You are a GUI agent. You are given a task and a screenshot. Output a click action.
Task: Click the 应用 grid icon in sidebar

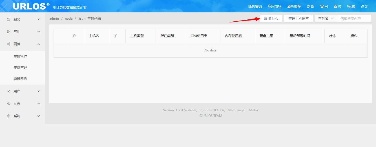[9, 32]
